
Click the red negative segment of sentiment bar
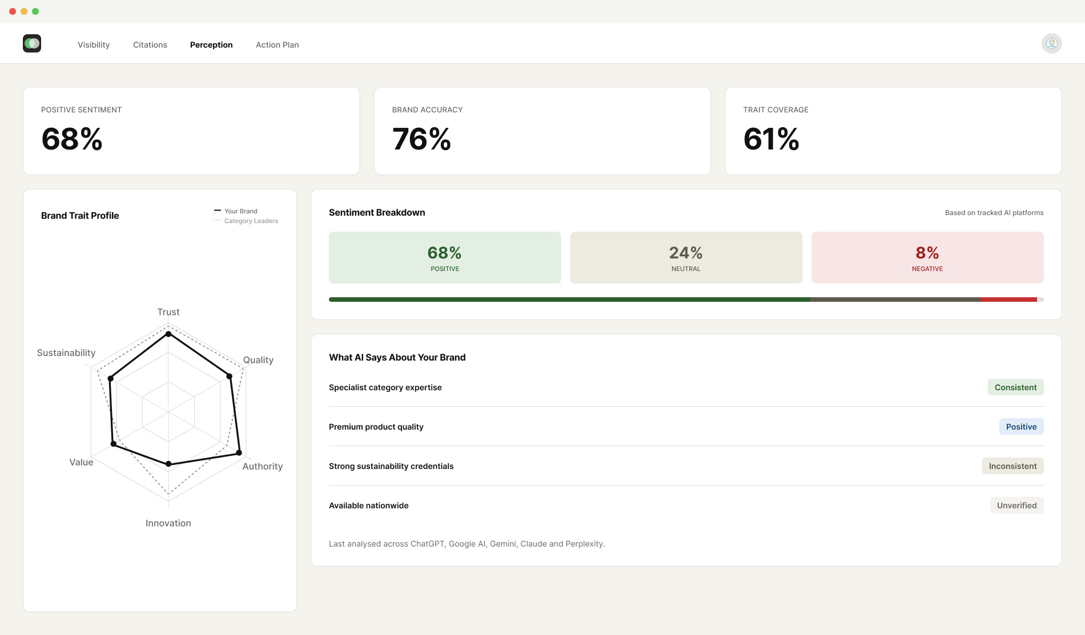(1009, 300)
